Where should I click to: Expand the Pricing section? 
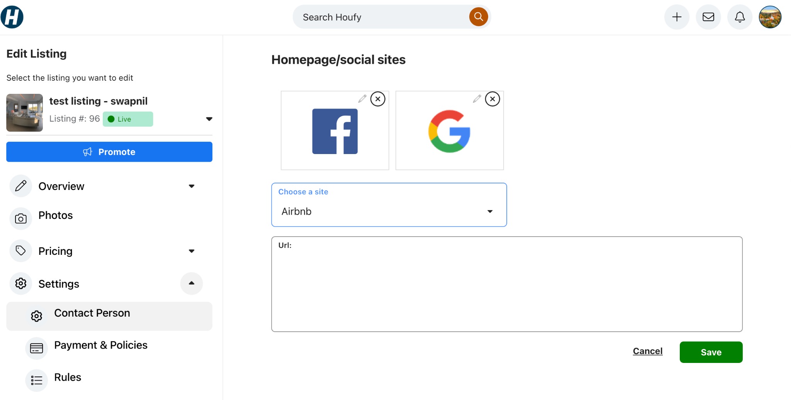192,251
